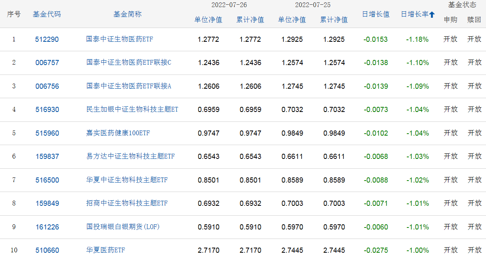Click 申购 status 开放 for 512290
The height and width of the screenshot is (261, 486).
[x=450, y=39]
